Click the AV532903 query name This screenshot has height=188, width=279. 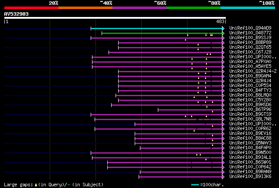(x=17, y=14)
